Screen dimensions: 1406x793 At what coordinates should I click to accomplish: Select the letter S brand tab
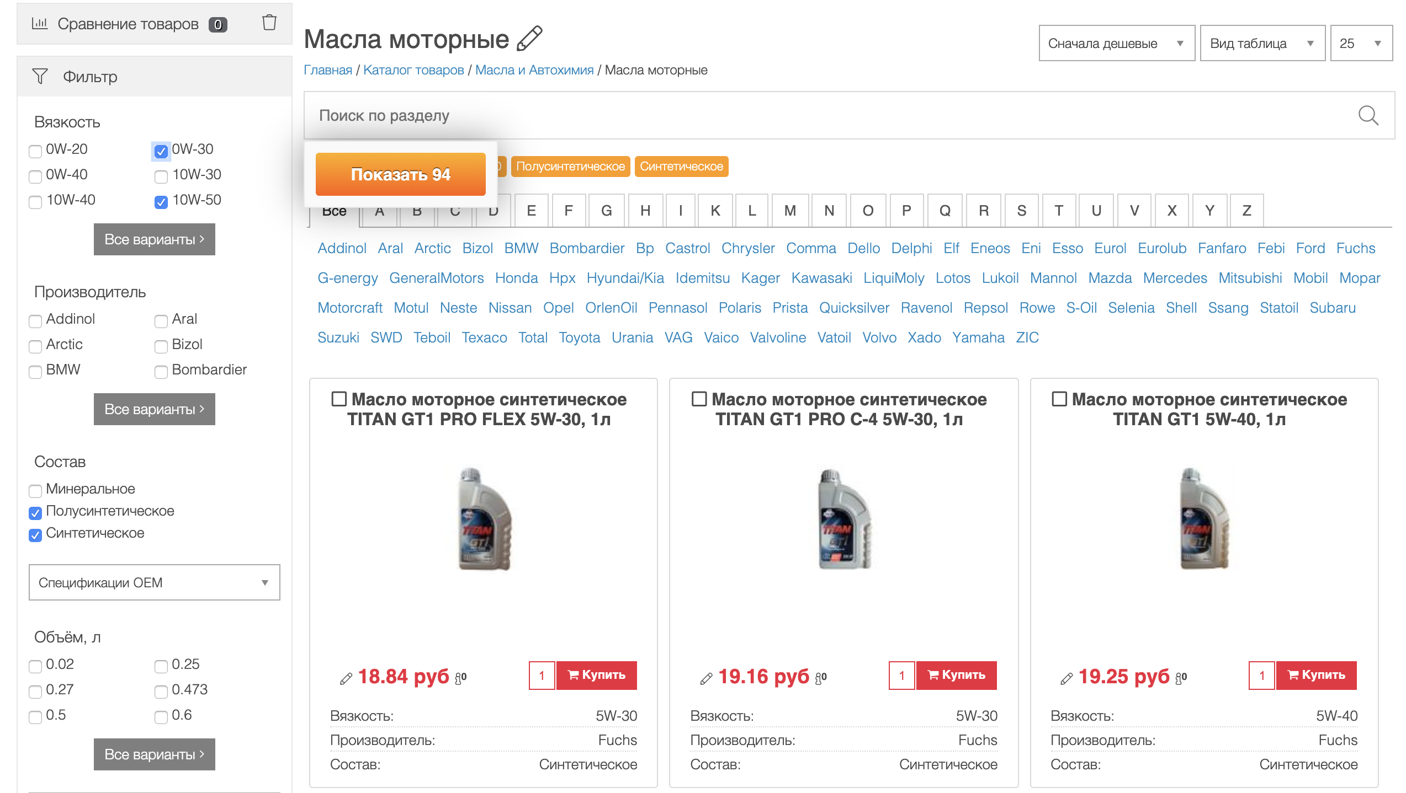coord(1021,211)
